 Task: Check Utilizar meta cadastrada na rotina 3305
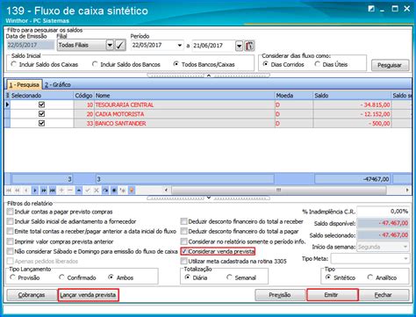click(x=183, y=261)
